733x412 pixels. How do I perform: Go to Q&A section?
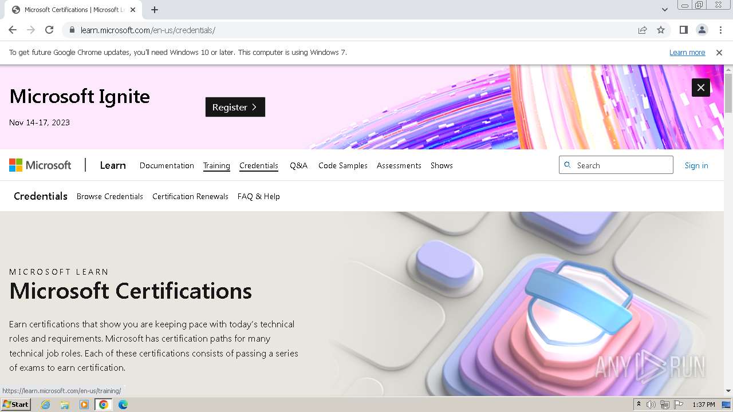pos(299,165)
